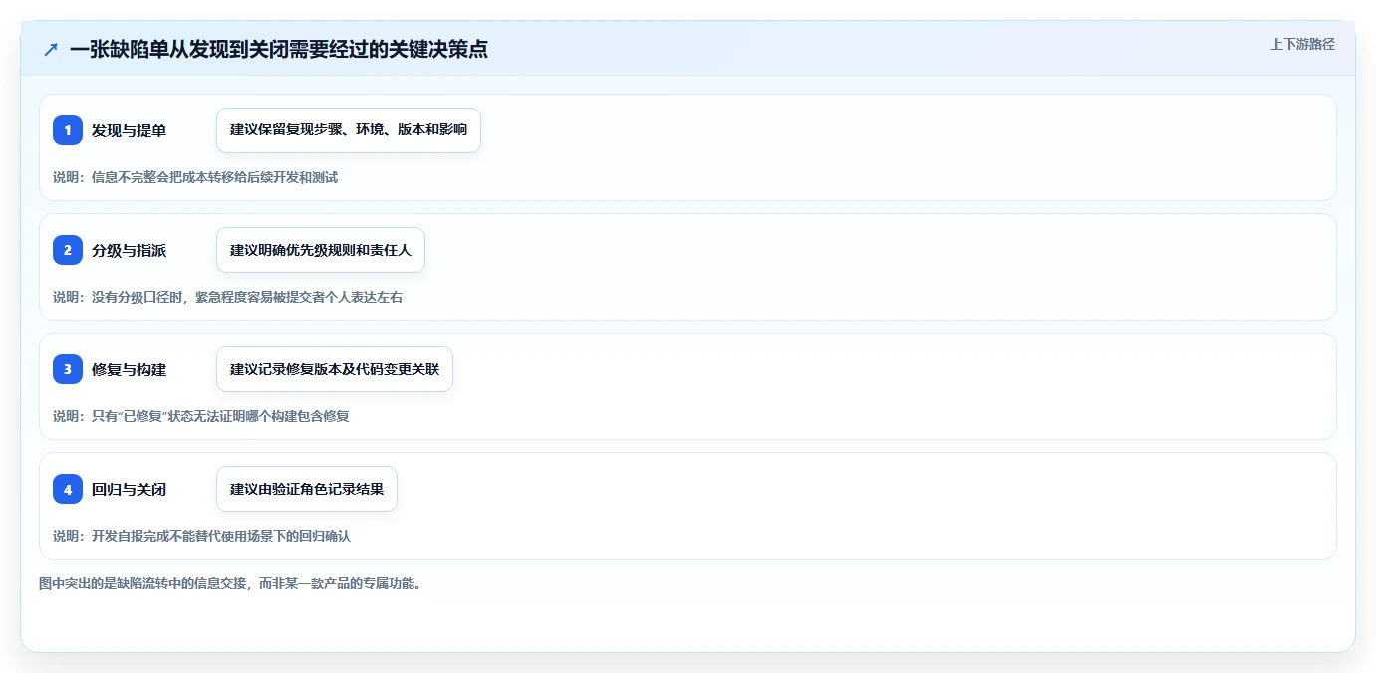Click the footer caption 图中突出的是缺陷流转中的信息交接
The height and width of the screenshot is (673, 1376).
(230, 583)
